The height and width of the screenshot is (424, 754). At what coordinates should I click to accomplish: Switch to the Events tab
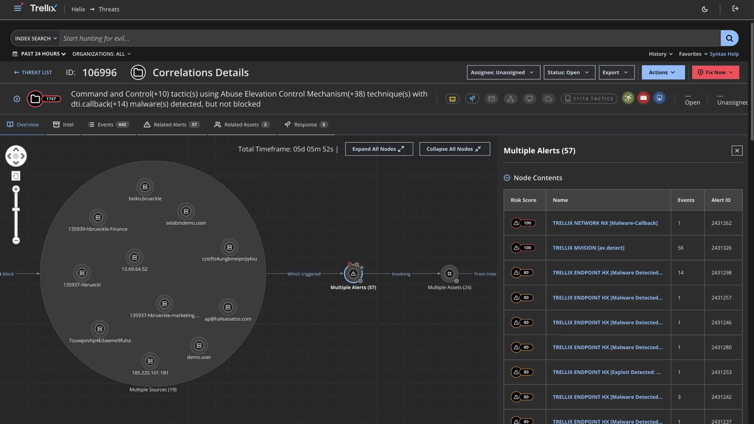coord(108,125)
